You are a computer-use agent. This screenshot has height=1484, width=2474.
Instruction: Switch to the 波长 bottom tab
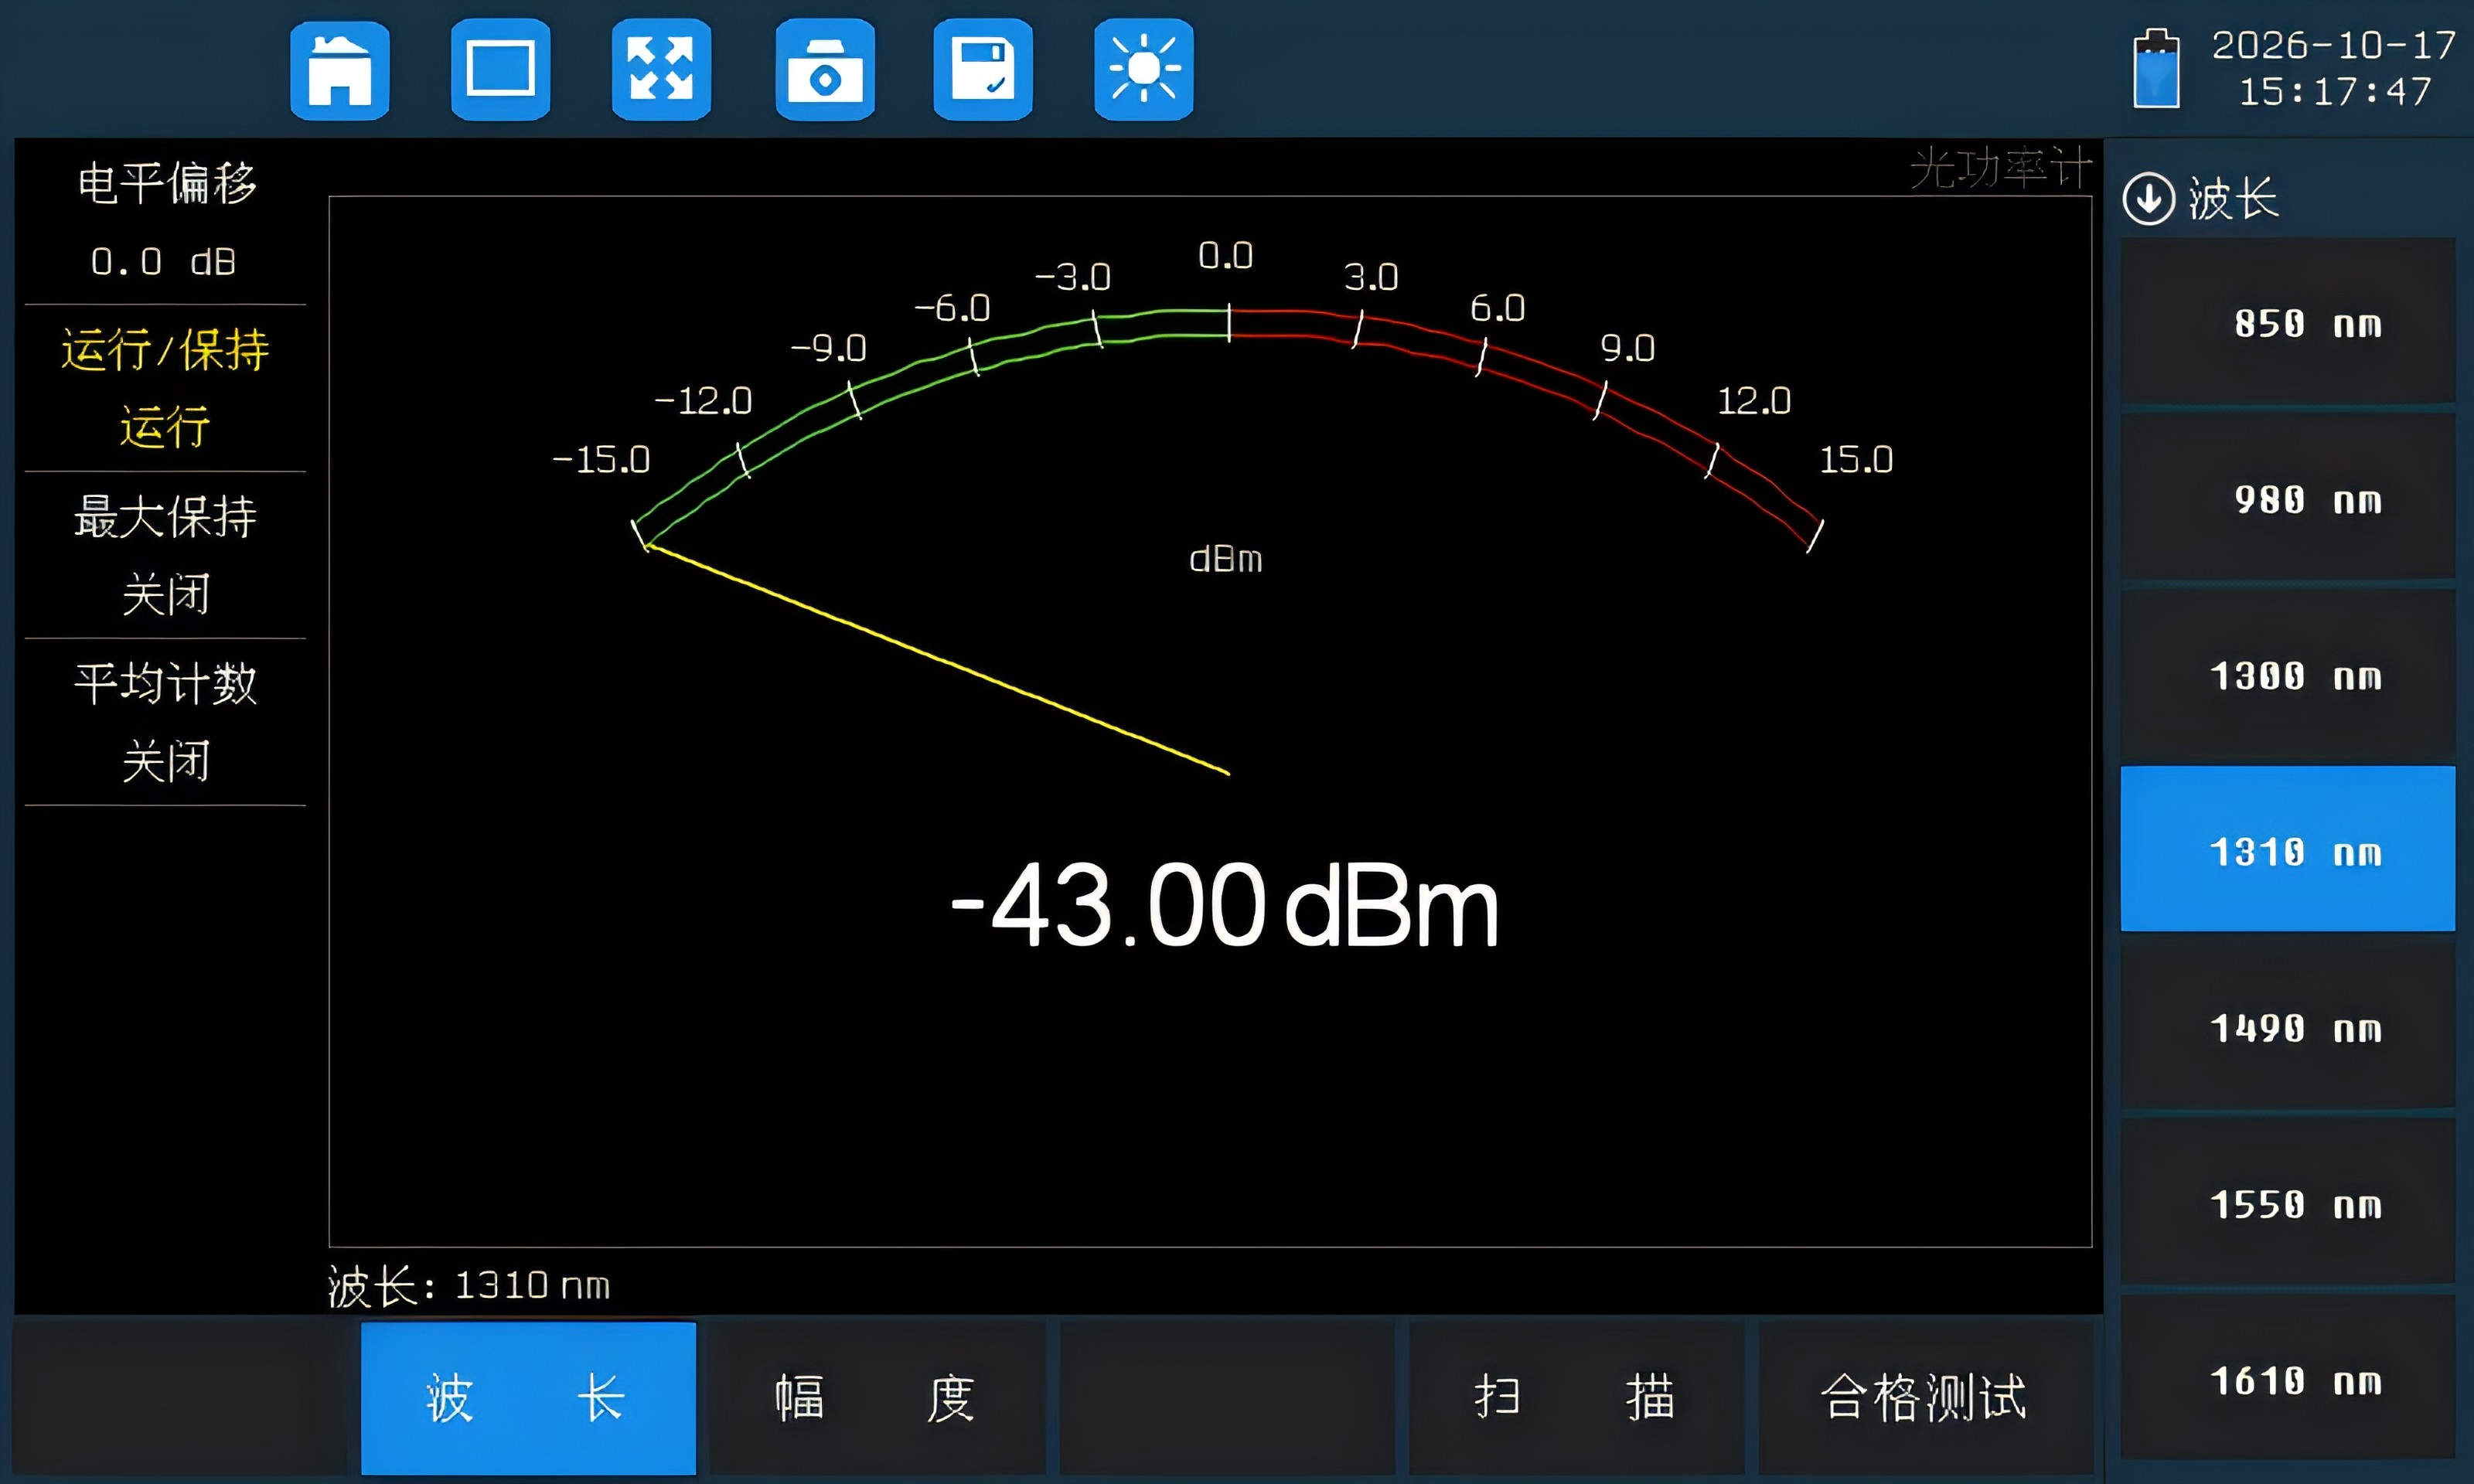528,1398
